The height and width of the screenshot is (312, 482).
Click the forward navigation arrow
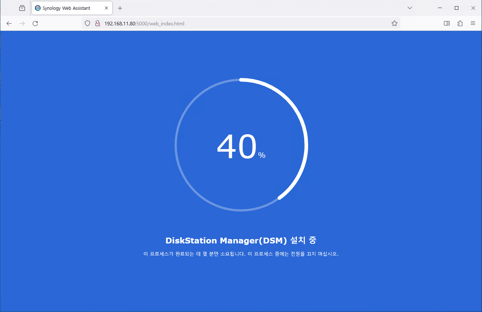coord(22,24)
